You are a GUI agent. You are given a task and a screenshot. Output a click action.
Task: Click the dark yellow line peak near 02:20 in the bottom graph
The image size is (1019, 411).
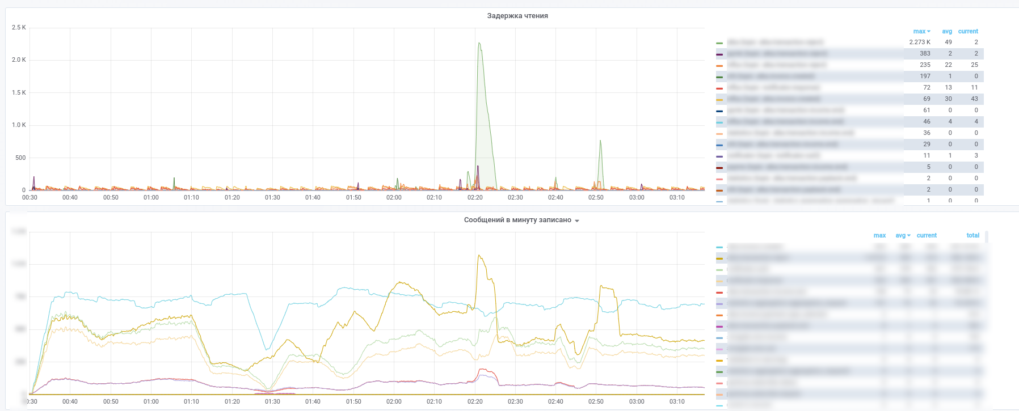[x=479, y=256]
